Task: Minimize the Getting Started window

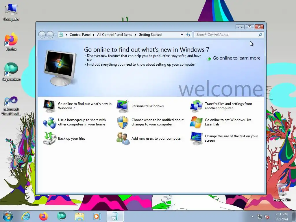Action: point(240,27)
